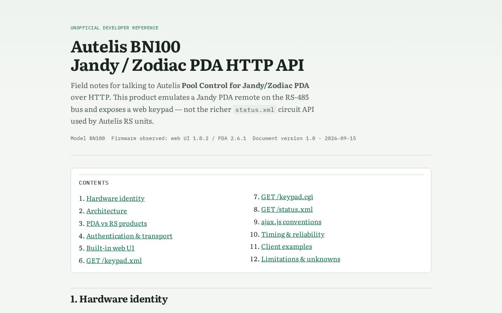502x313 pixels.
Task: Follow the Built-in web UI link
Action: pos(110,248)
